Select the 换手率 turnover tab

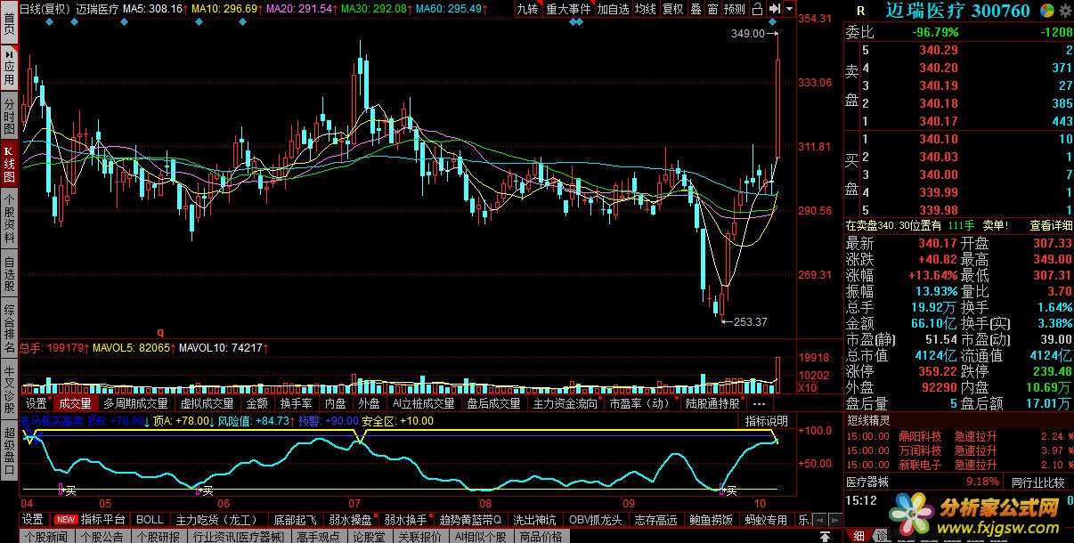[297, 403]
